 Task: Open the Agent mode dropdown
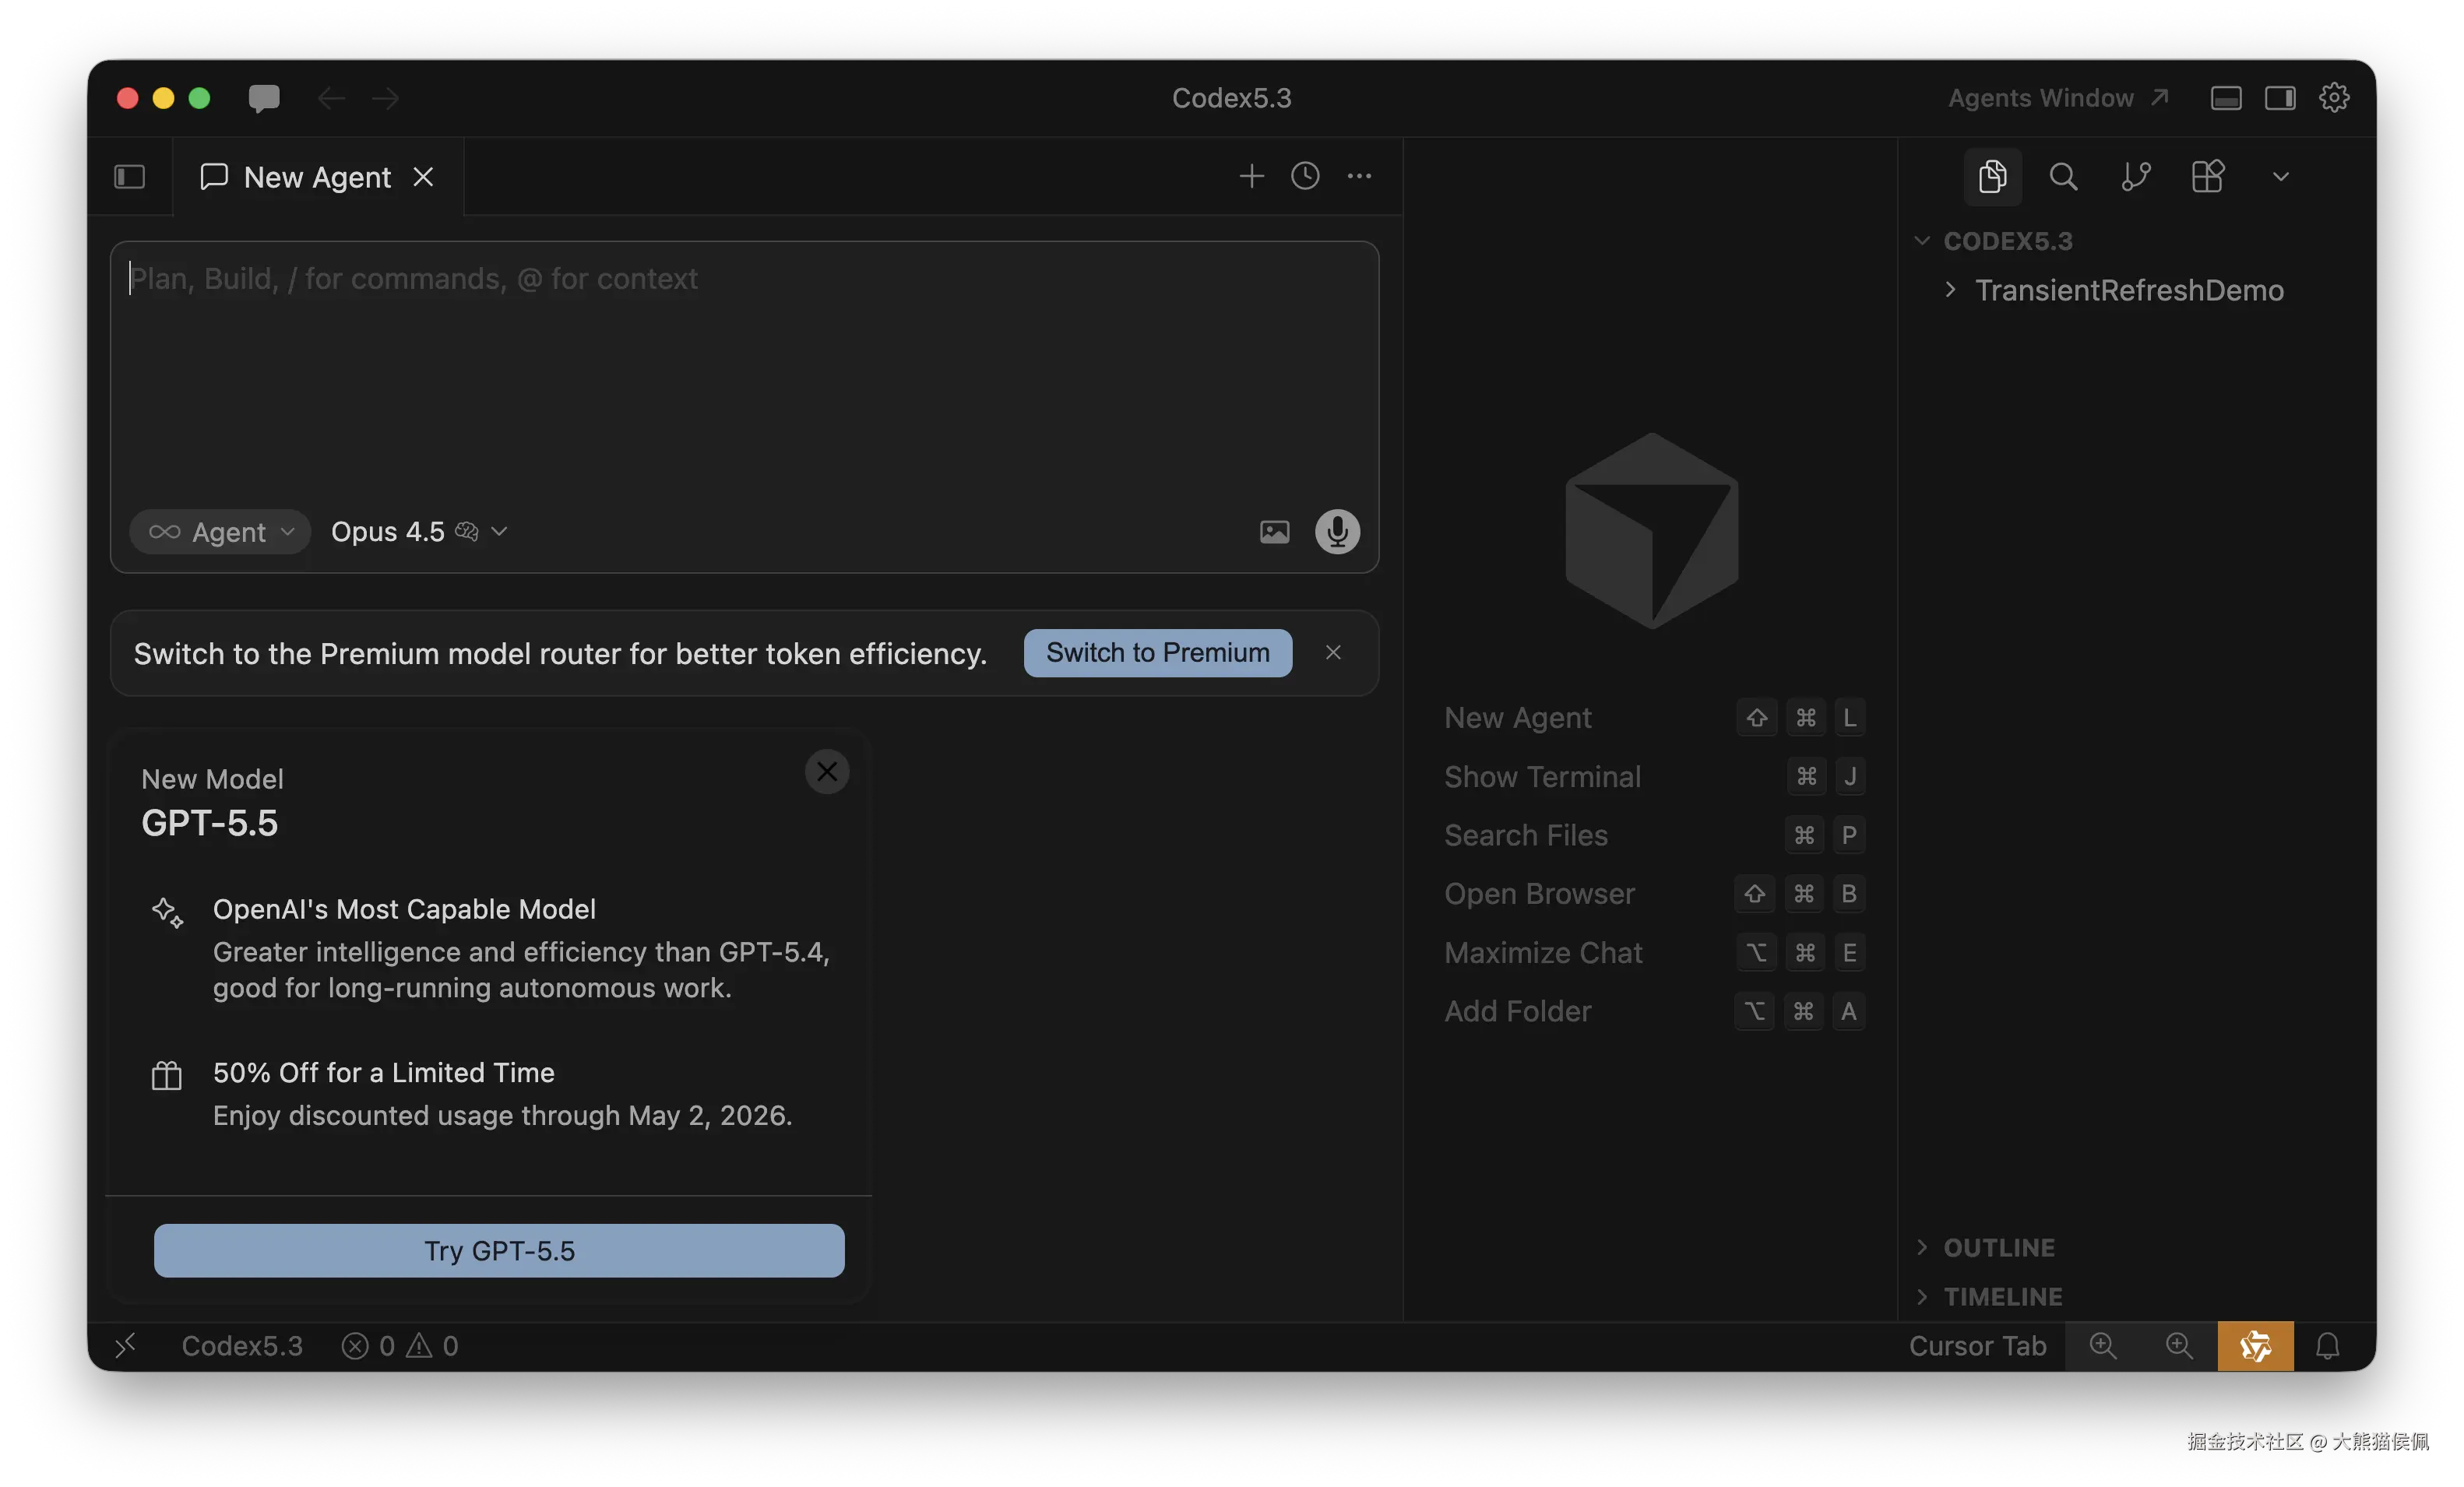pyautogui.click(x=220, y=531)
